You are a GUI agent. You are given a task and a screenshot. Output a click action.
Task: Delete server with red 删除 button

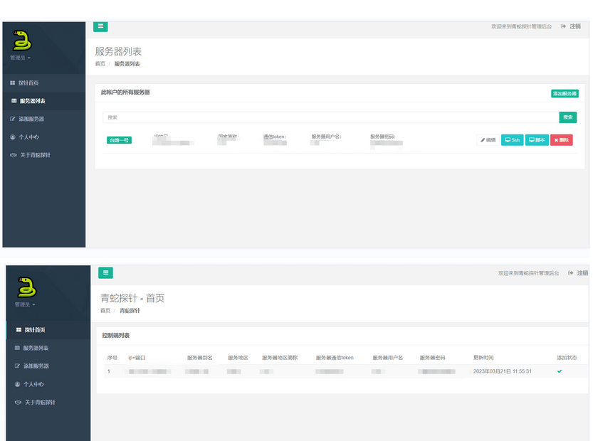pos(561,140)
